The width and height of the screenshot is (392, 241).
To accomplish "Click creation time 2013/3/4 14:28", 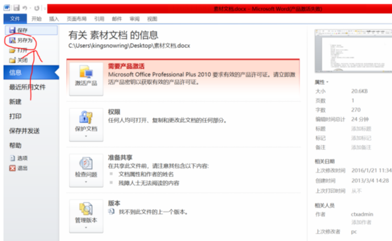I will pyautogui.click(x=370, y=181).
